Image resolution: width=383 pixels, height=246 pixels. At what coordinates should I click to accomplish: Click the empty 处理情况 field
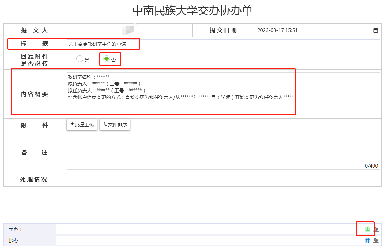(x=223, y=180)
